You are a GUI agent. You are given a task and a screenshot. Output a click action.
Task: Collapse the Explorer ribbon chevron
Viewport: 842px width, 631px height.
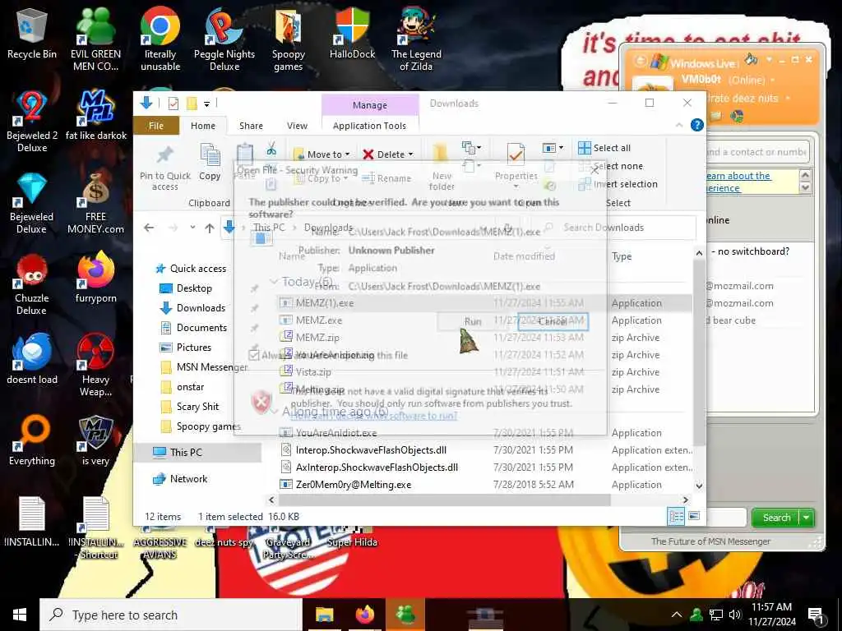(x=679, y=125)
